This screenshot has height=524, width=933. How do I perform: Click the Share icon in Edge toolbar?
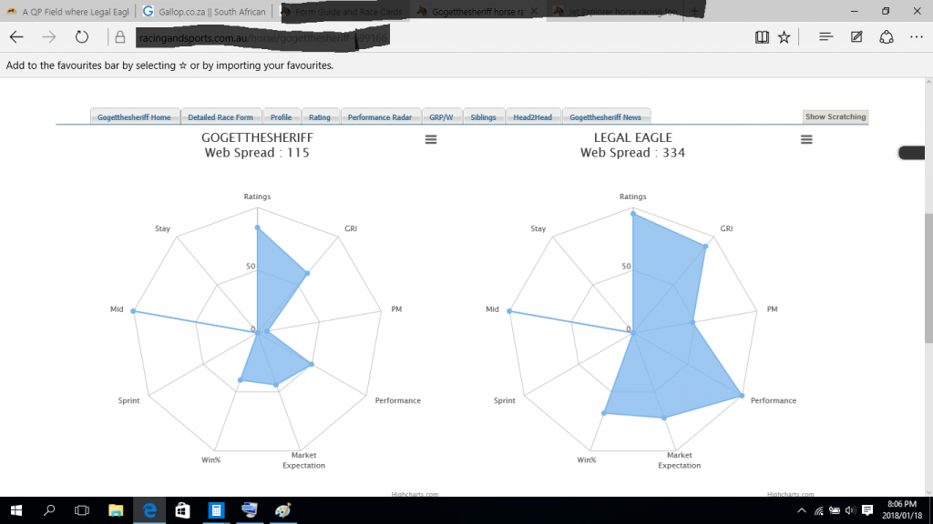pos(887,37)
